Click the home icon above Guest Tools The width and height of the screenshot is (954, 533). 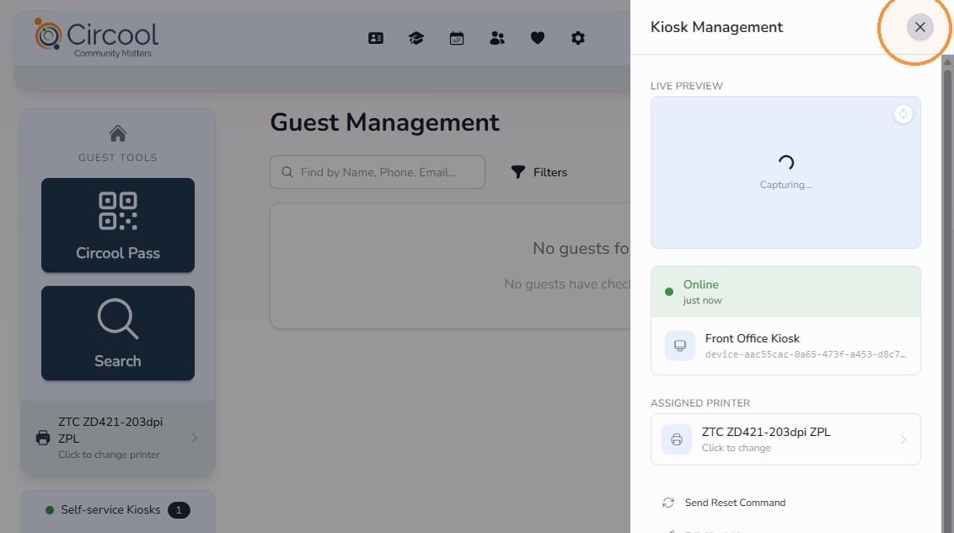pyautogui.click(x=118, y=132)
